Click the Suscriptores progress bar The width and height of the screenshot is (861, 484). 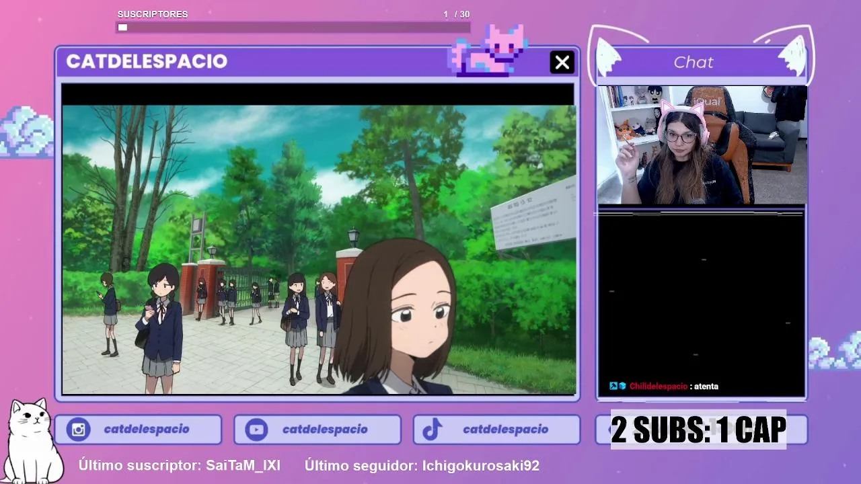pyautogui.click(x=293, y=28)
